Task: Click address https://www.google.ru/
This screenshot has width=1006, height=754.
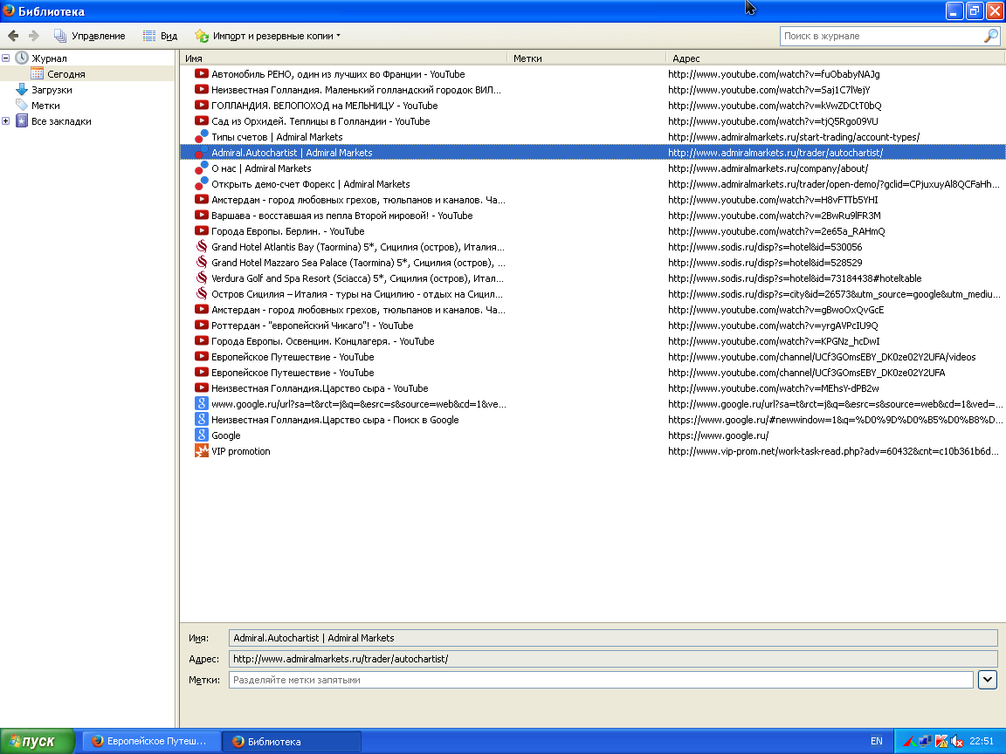Action: 718,435
